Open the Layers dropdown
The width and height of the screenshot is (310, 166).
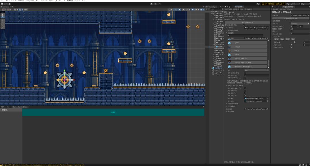coord(295,4)
